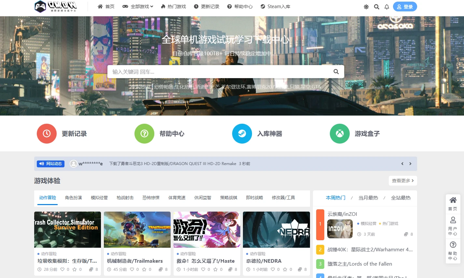Viewport: 464px width, 278px height.
Task: Select the 枪战射击 tab
Action: (x=125, y=198)
